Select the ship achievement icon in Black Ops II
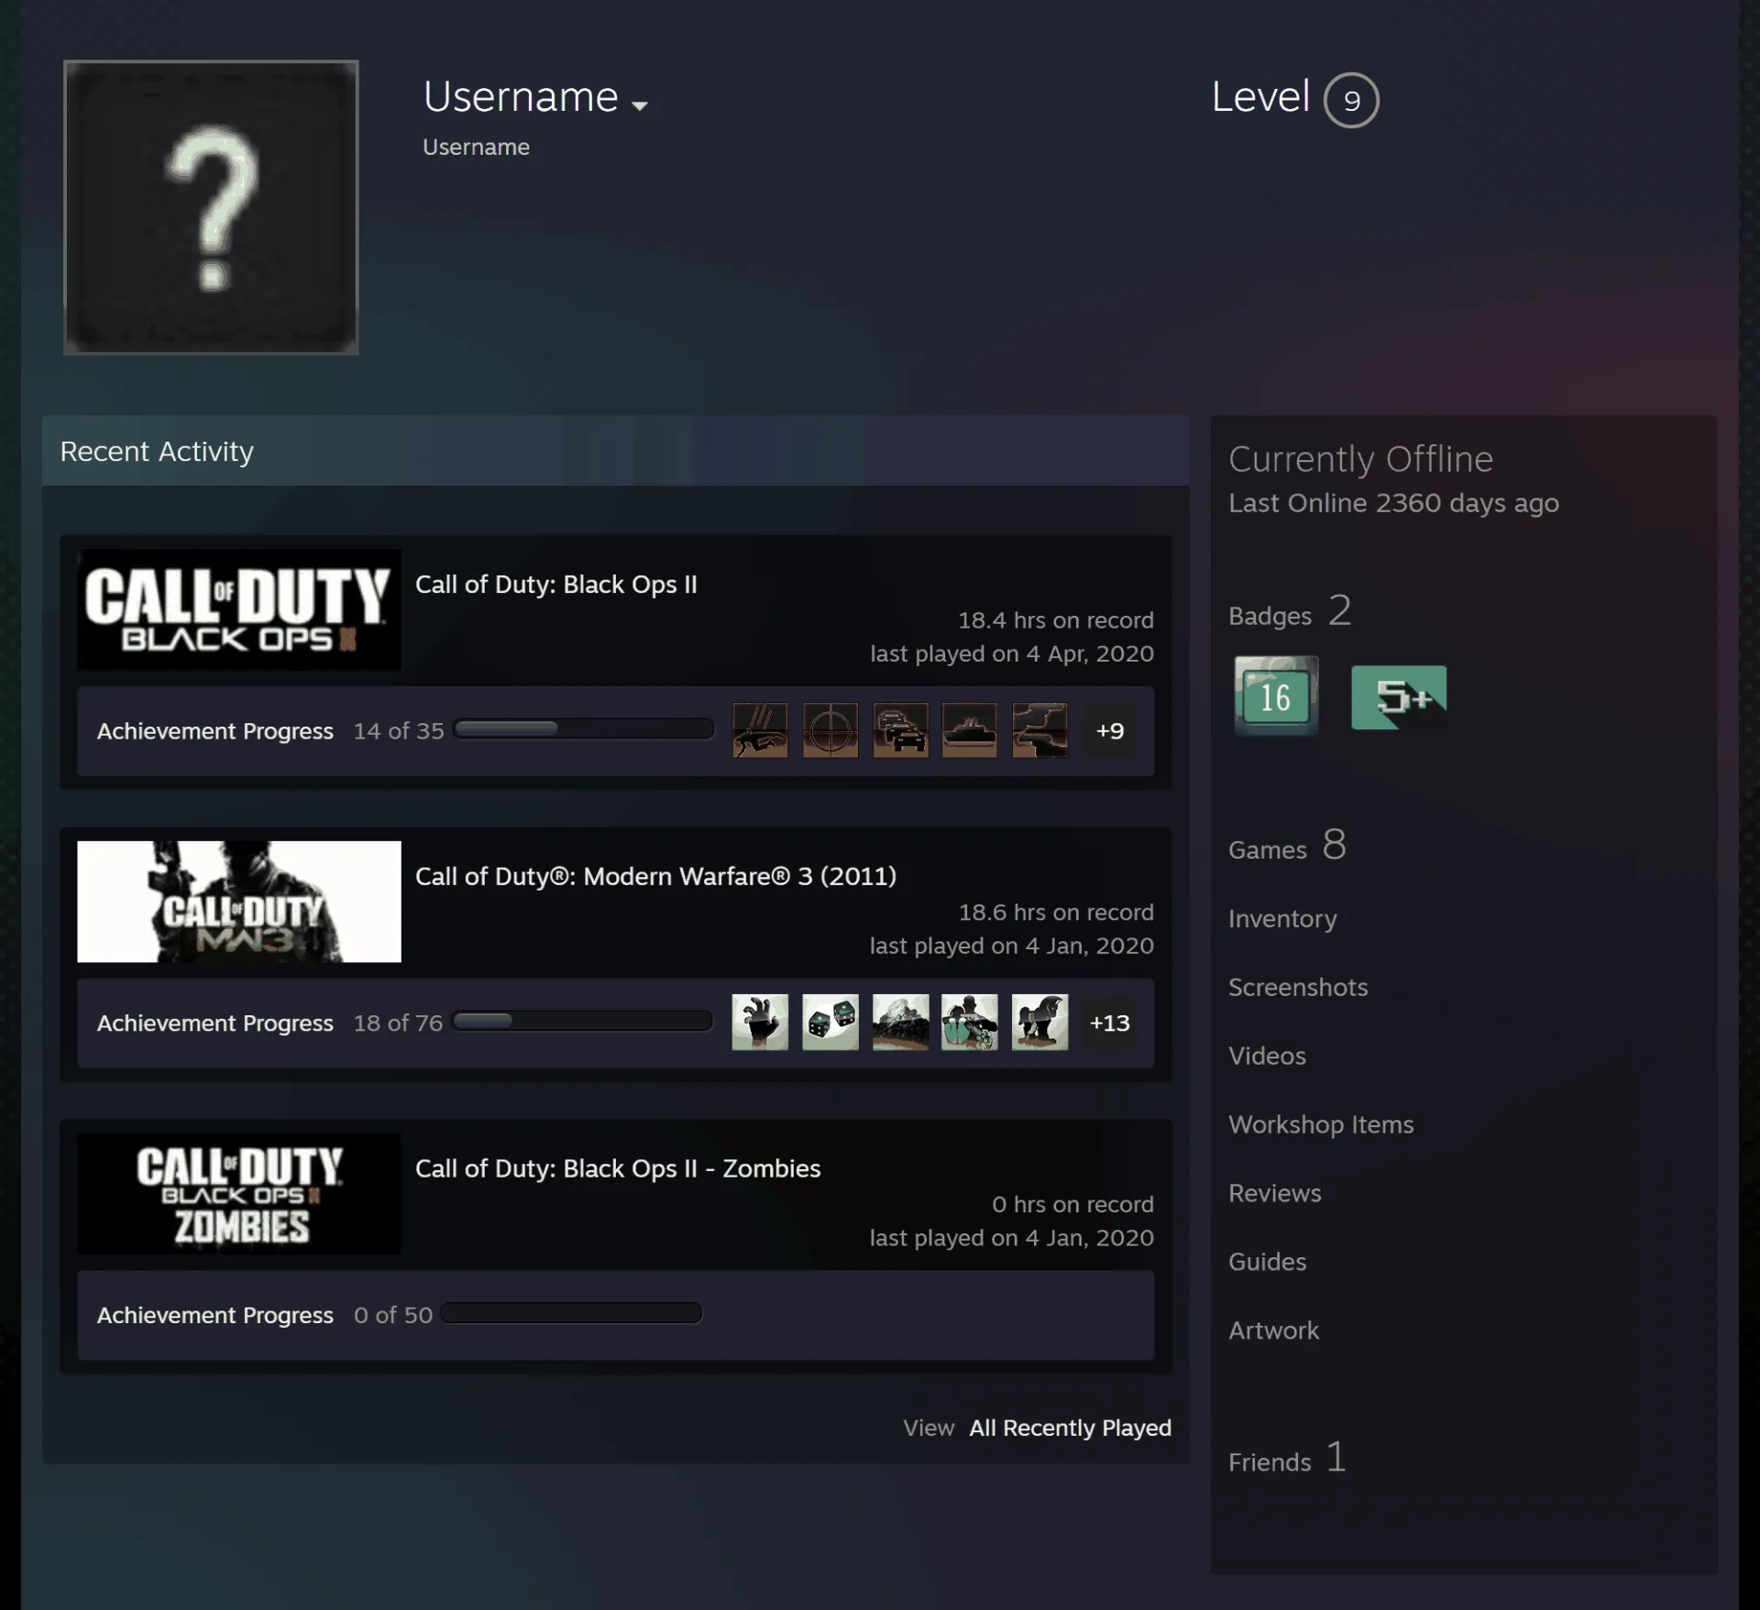 pos(969,730)
